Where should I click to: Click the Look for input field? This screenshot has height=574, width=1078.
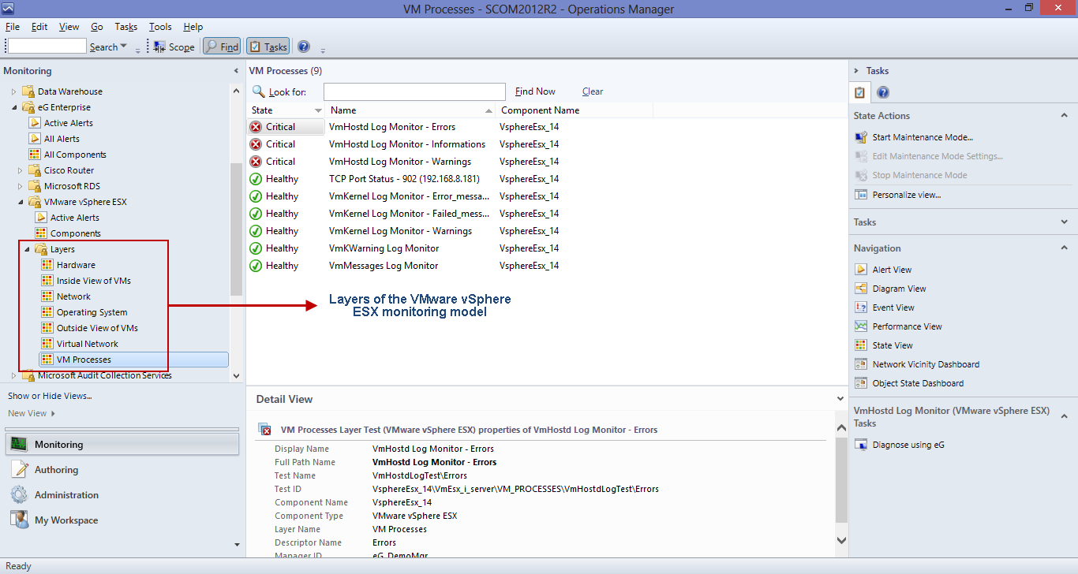coord(414,91)
